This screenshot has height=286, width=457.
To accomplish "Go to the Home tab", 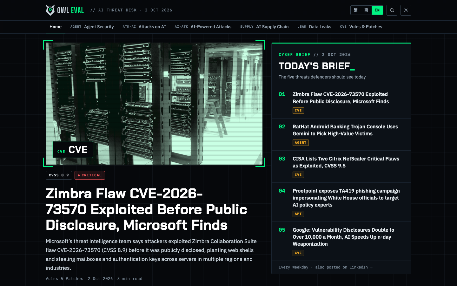I will tap(56, 27).
